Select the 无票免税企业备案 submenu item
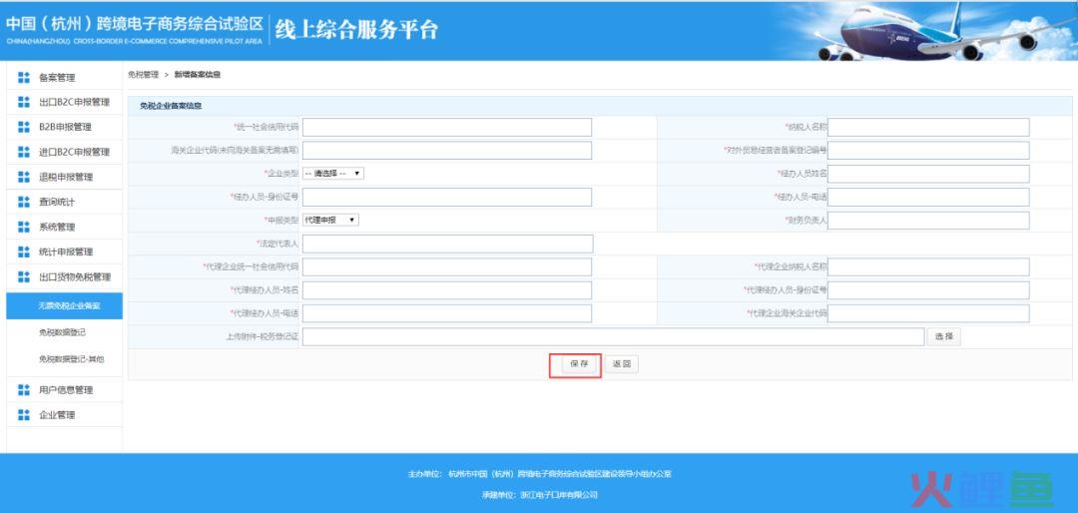The width and height of the screenshot is (1078, 513). [65, 306]
